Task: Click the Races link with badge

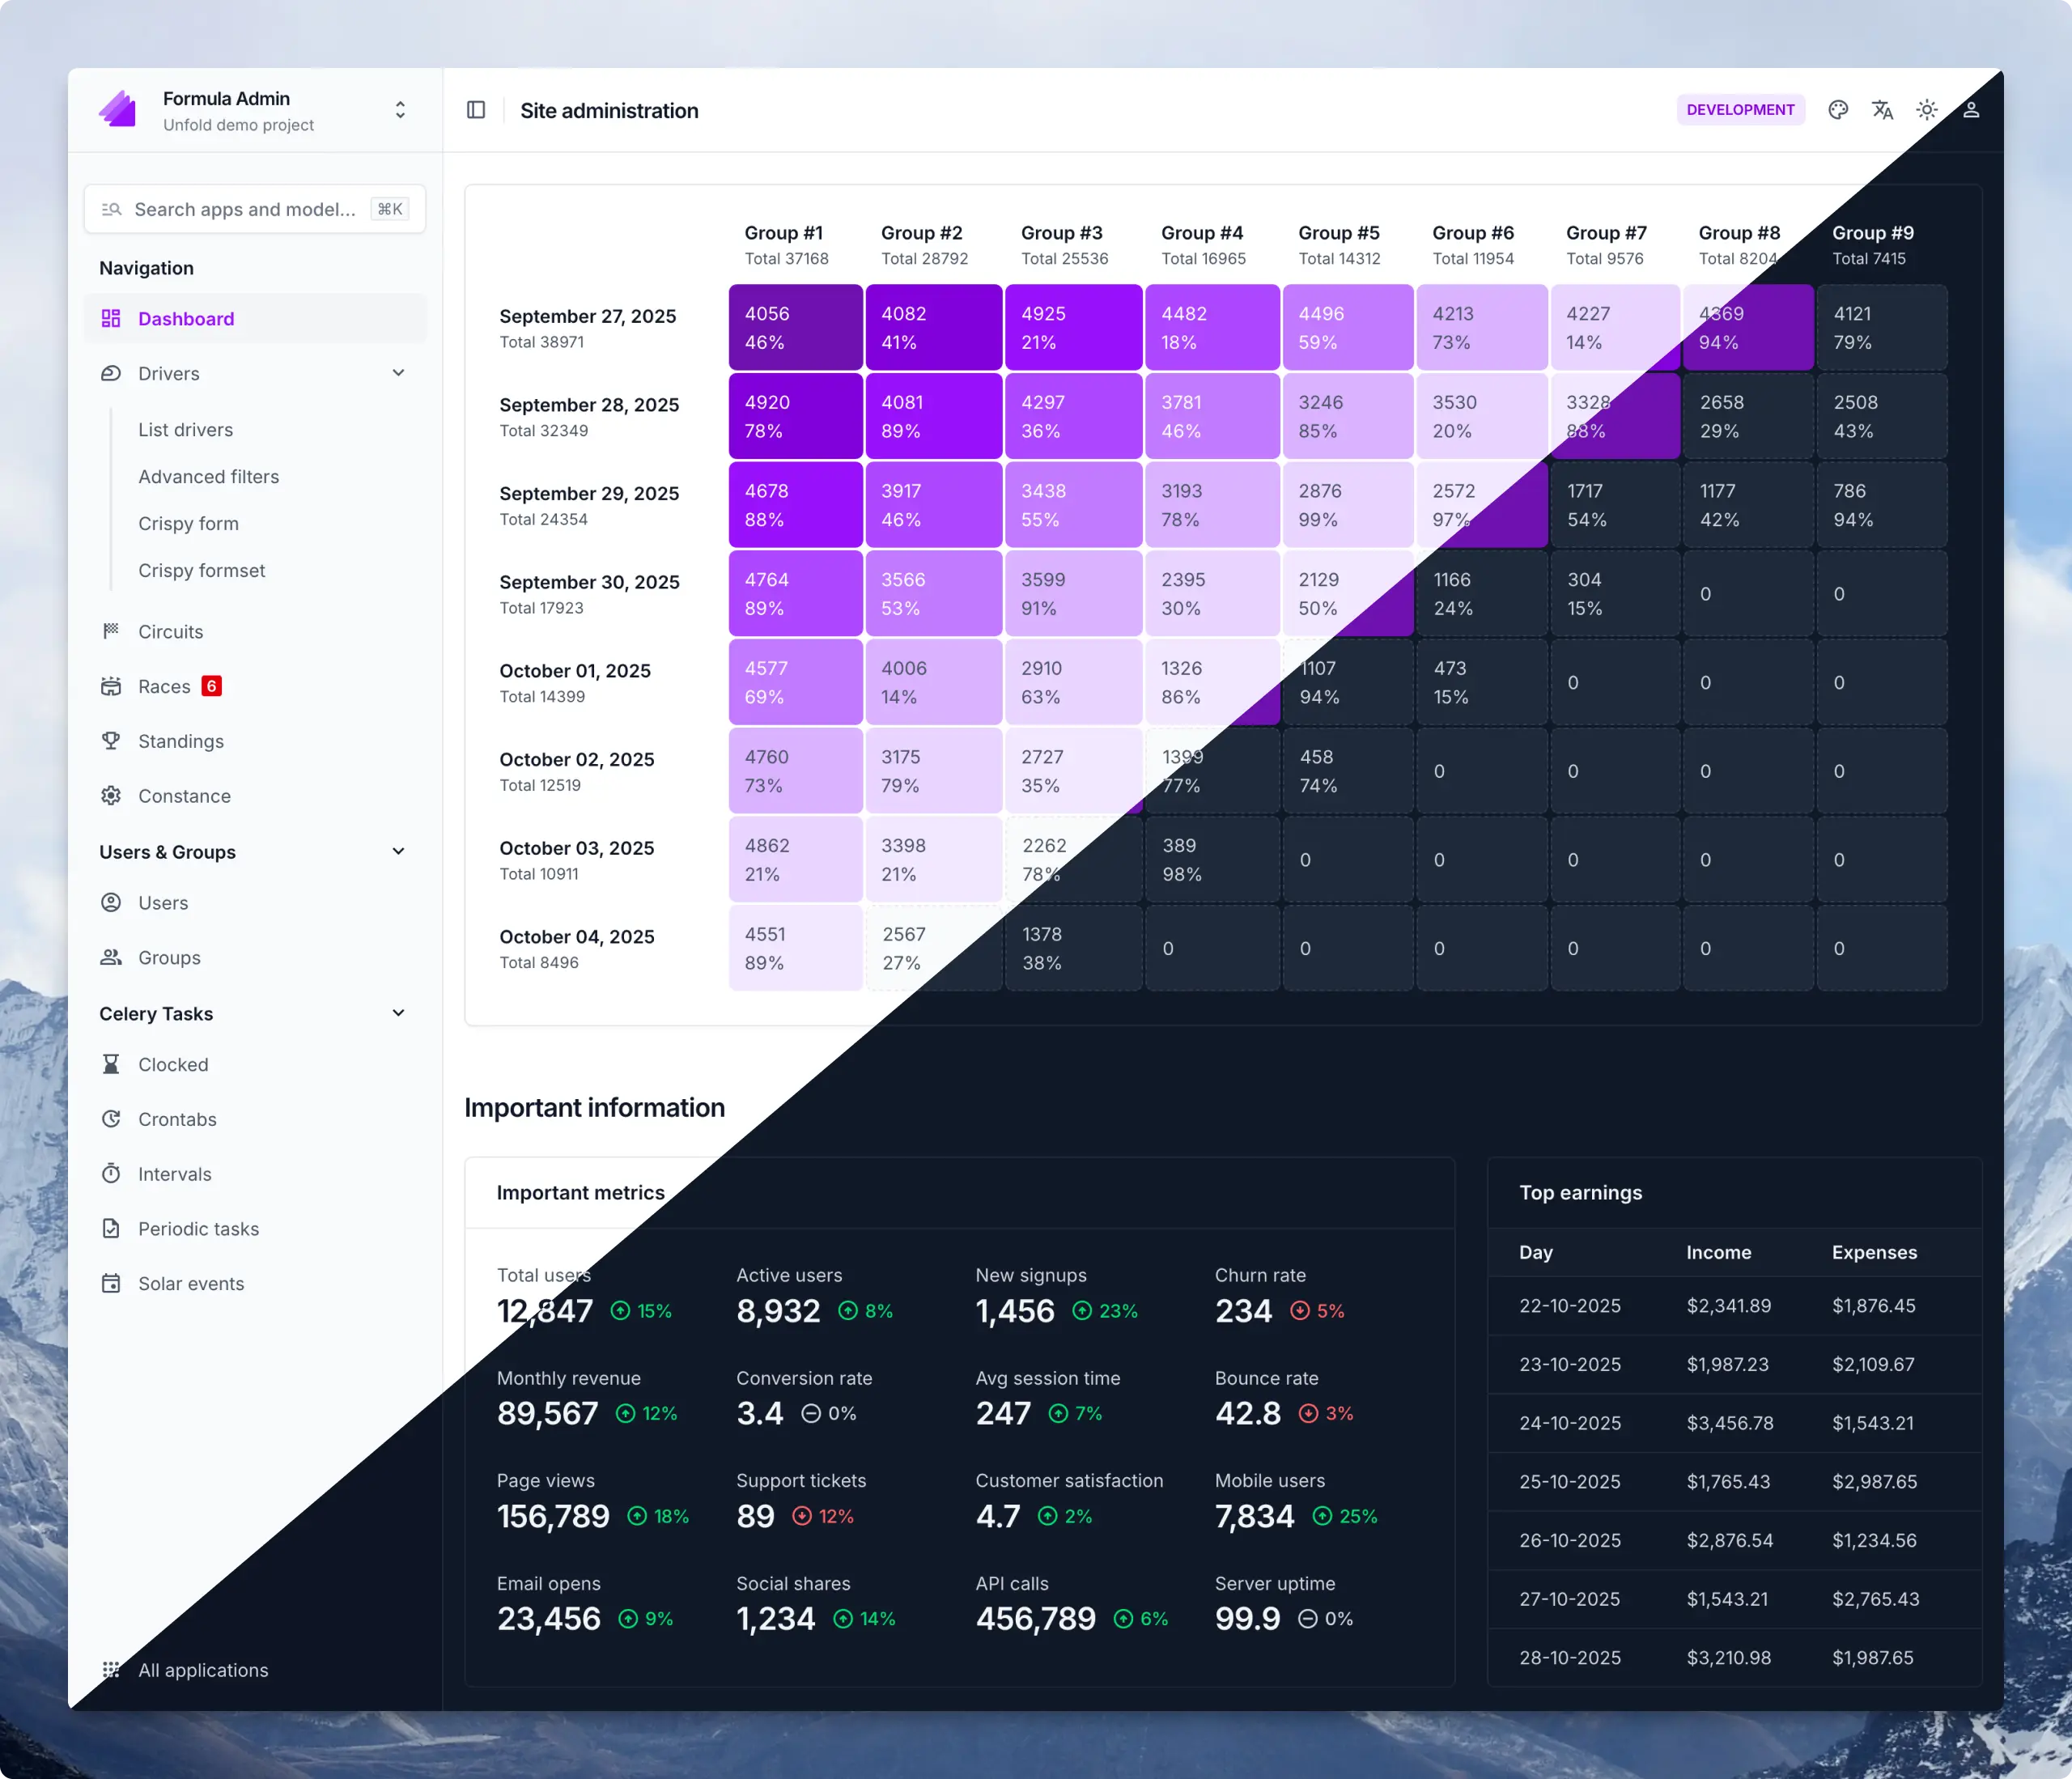Action: coord(164,686)
